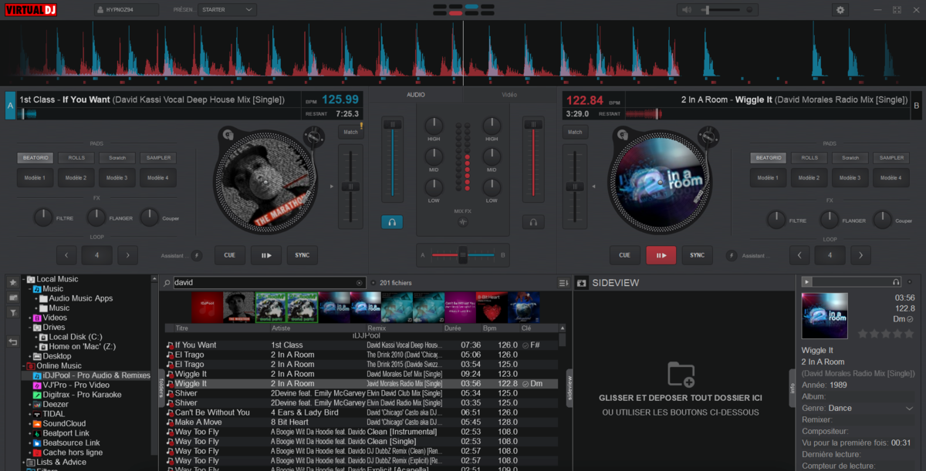Click Match button on deck B
The height and width of the screenshot is (471, 926).
point(575,132)
